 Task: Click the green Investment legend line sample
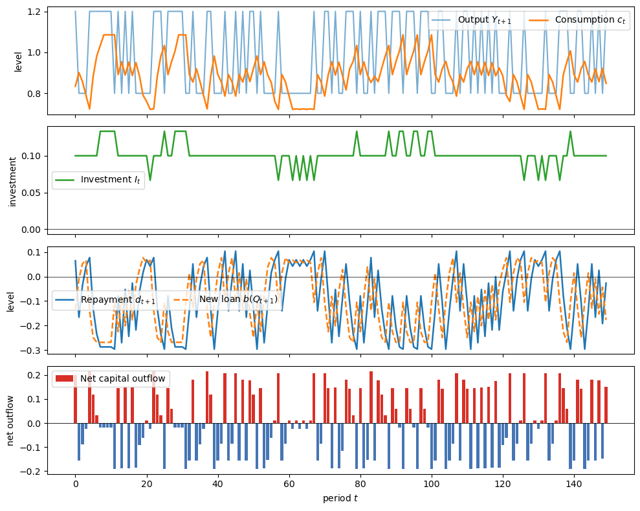tap(65, 180)
